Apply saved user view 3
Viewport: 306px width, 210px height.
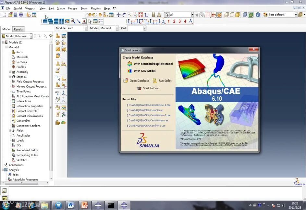coord(179,21)
